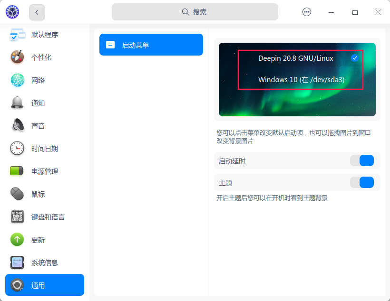390x301 pixels.
Task: Click the Notification (通知) bell icon
Action: (x=17, y=103)
